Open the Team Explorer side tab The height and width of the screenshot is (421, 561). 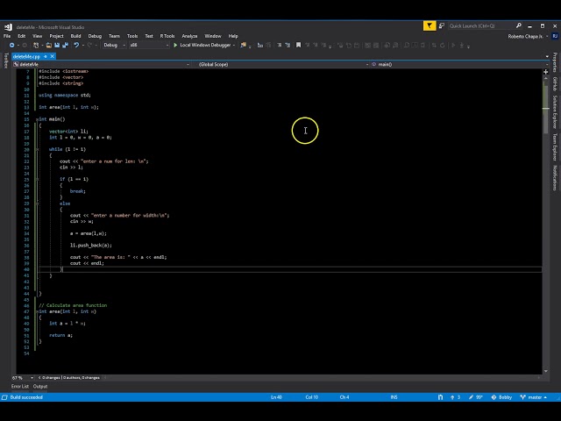pyautogui.click(x=555, y=147)
